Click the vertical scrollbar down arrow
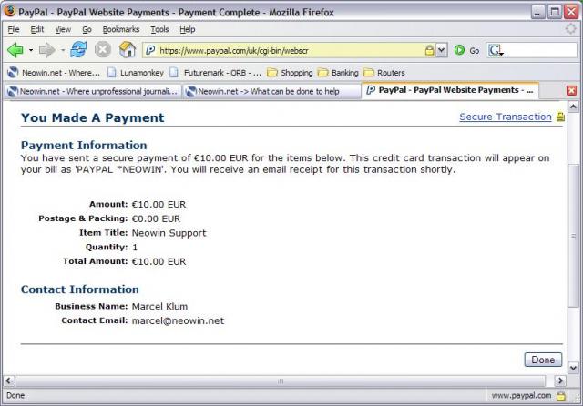The image size is (583, 406). point(573,368)
